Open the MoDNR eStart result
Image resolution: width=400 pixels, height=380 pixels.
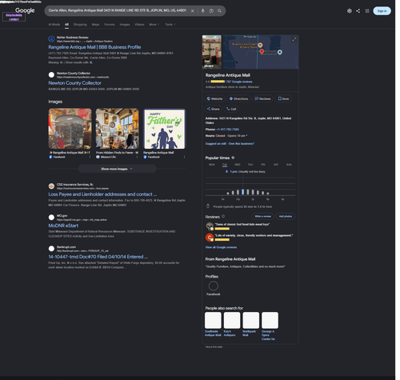[63, 226]
